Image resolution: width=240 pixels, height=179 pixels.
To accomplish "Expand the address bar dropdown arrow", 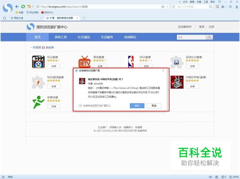I will (167, 7).
